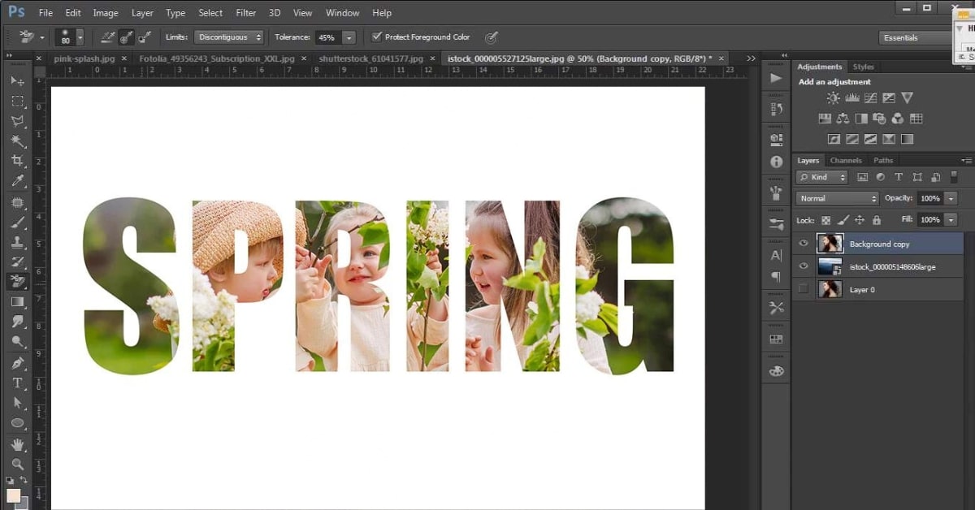975x510 pixels.
Task: Choose Sampling: Once eyedropper option
Action: 127,37
